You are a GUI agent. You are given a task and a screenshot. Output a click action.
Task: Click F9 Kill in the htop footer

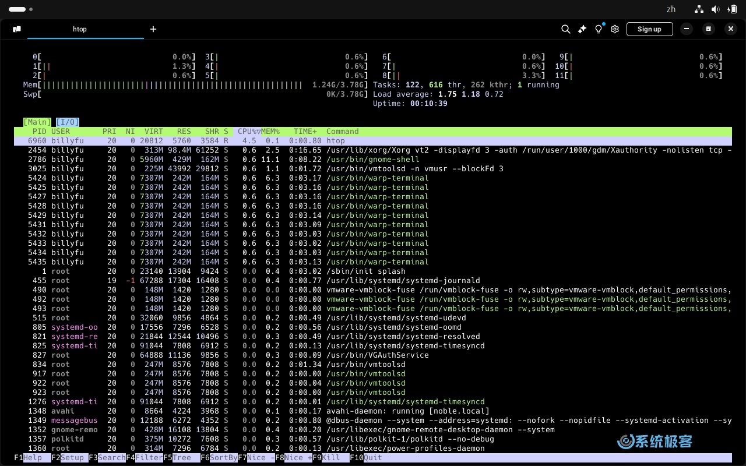point(331,458)
